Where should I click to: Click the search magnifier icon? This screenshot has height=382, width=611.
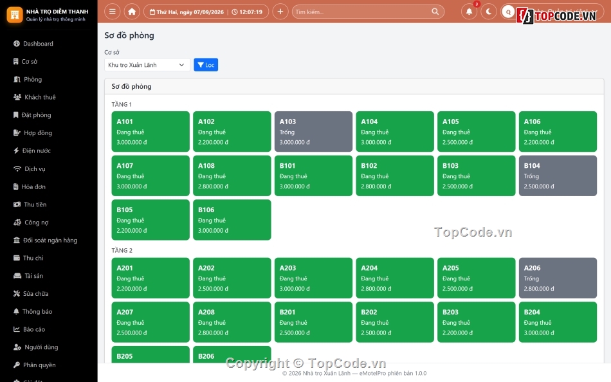pyautogui.click(x=435, y=12)
